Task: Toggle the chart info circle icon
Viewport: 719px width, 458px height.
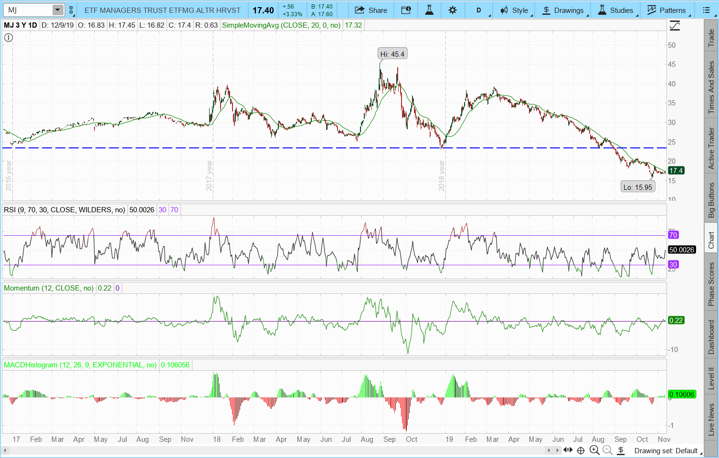Action: click(9, 38)
